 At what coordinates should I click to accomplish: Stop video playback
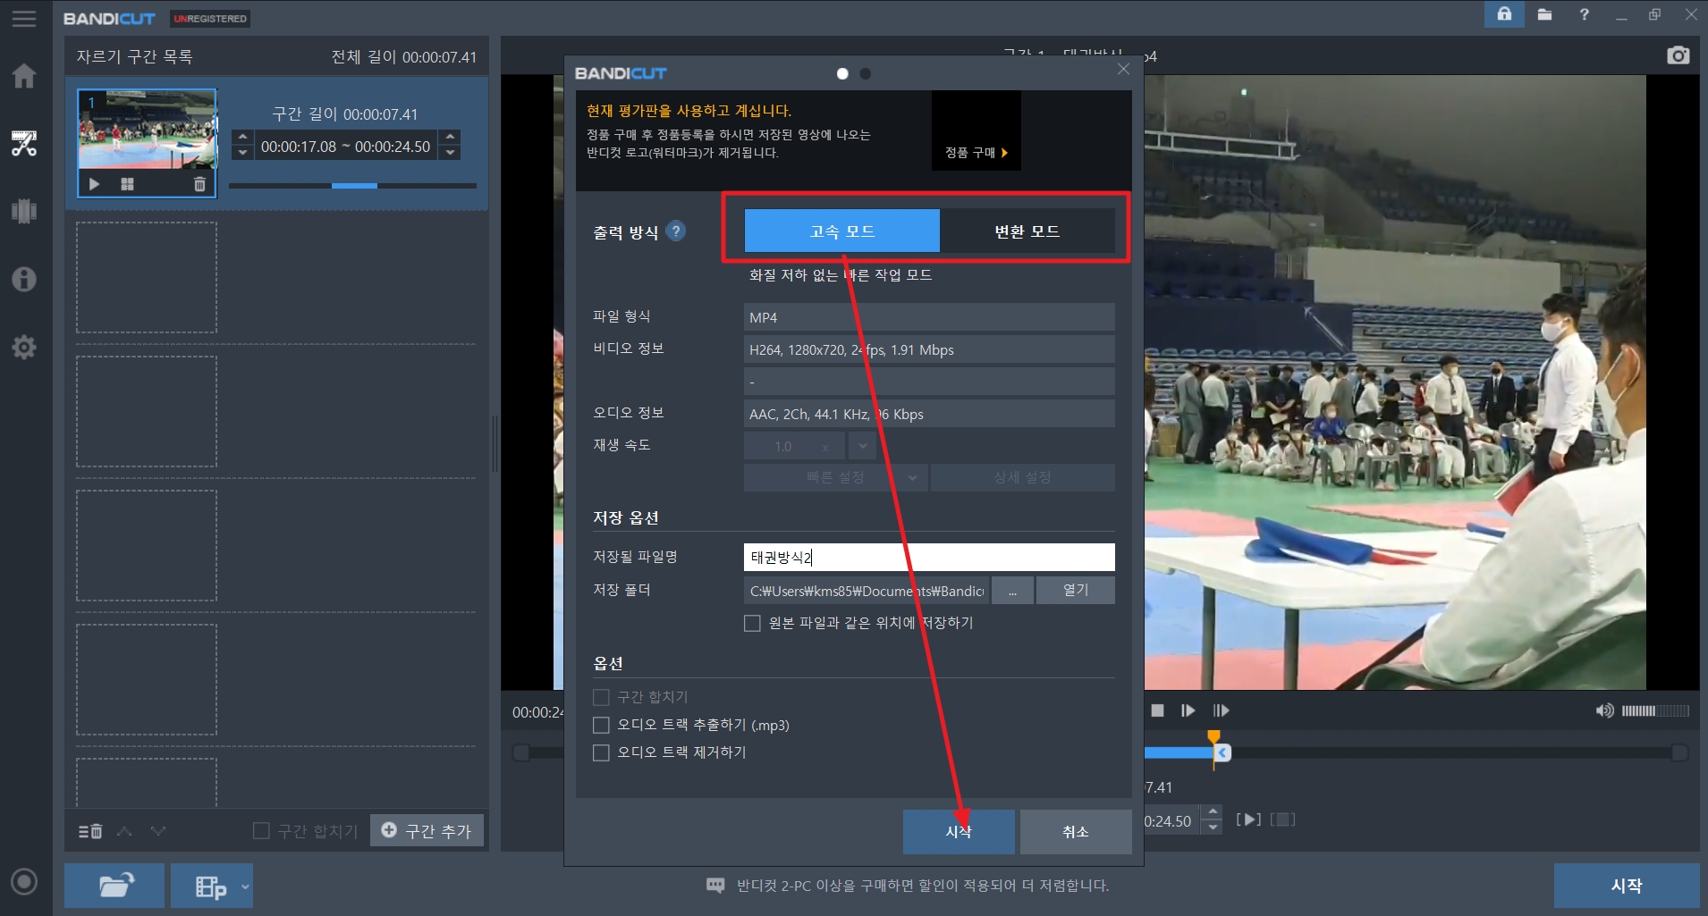[x=1157, y=710]
